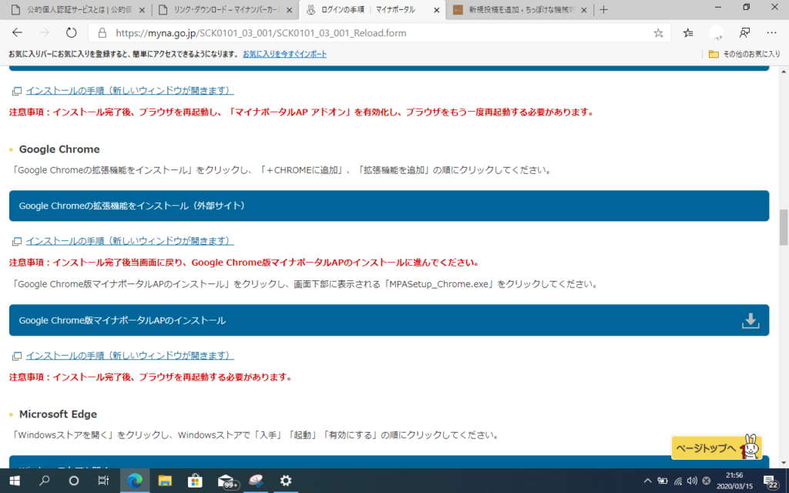Screen dimensions: 789x493
Task: Add this page to favorites with star
Action: 658,33
